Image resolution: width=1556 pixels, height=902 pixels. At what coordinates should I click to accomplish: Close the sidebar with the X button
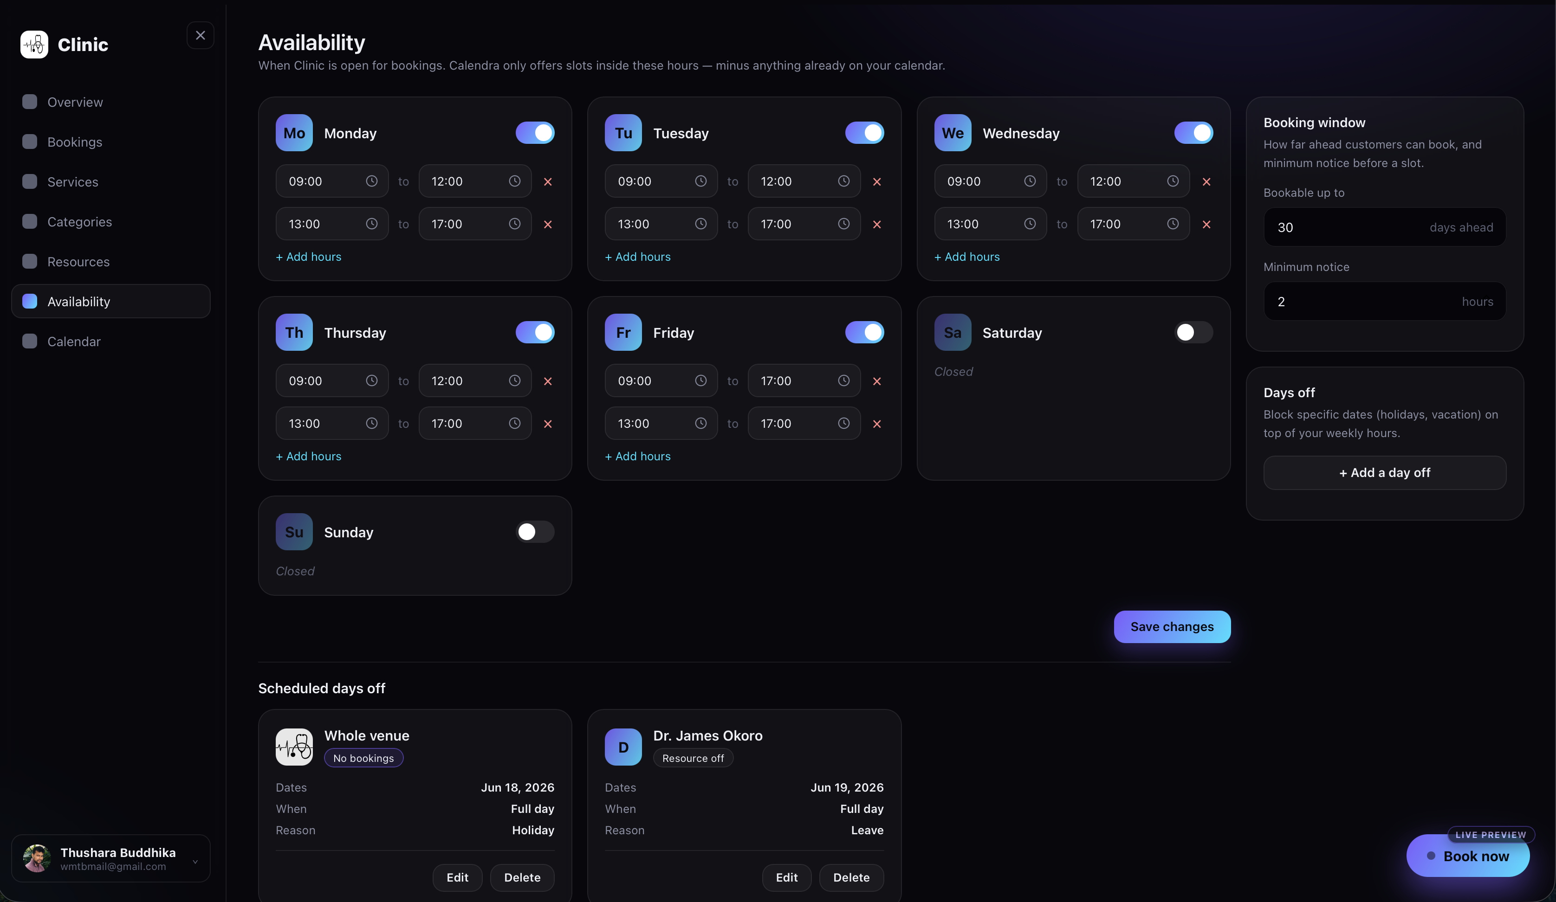coord(200,35)
